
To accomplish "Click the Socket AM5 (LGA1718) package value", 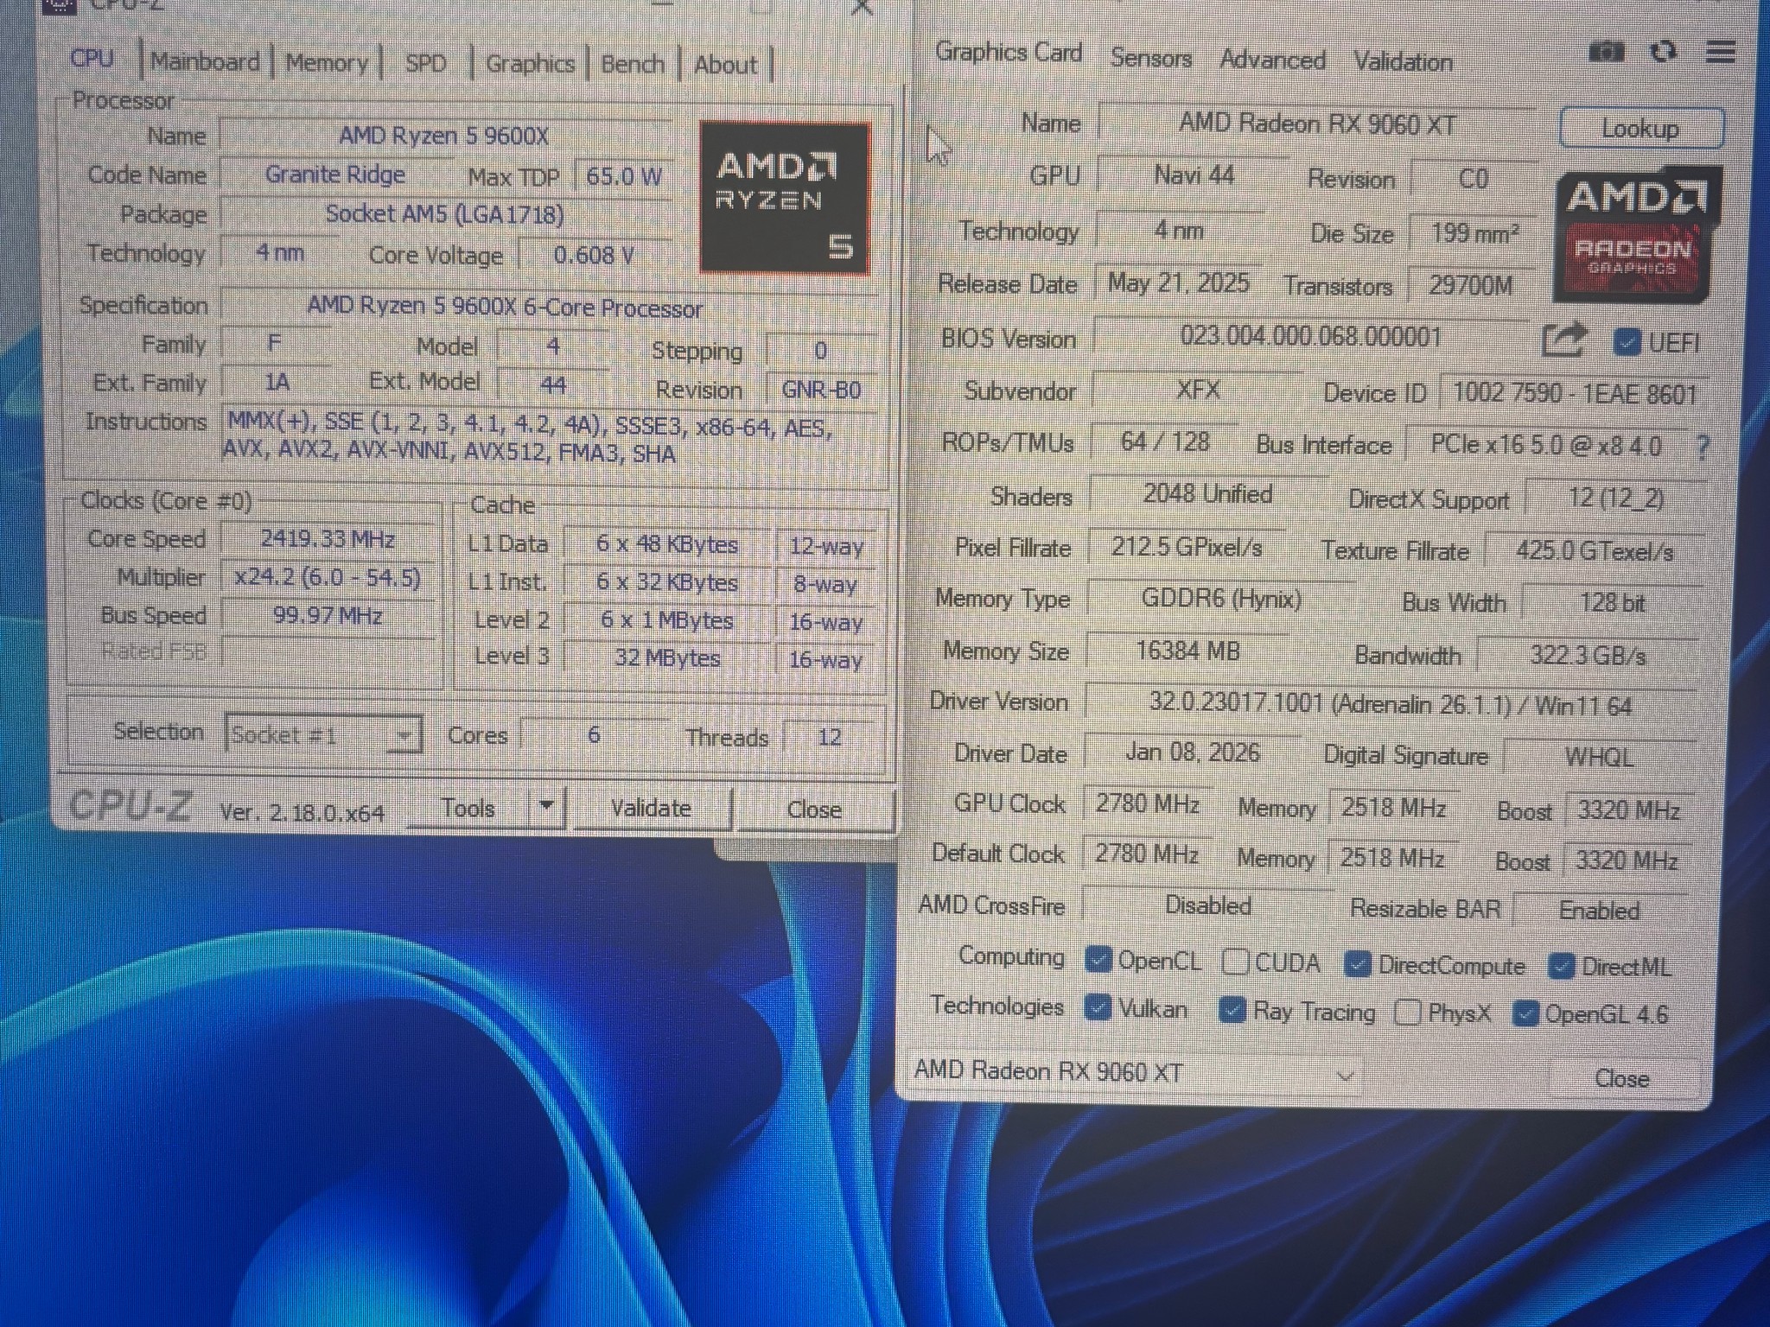I will point(444,214).
